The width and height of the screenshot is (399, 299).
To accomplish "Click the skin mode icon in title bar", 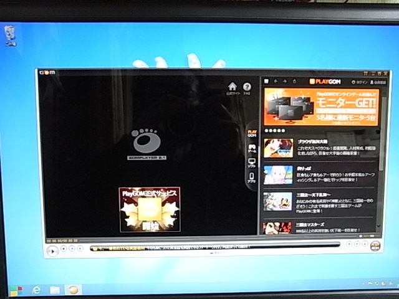I will (x=366, y=74).
